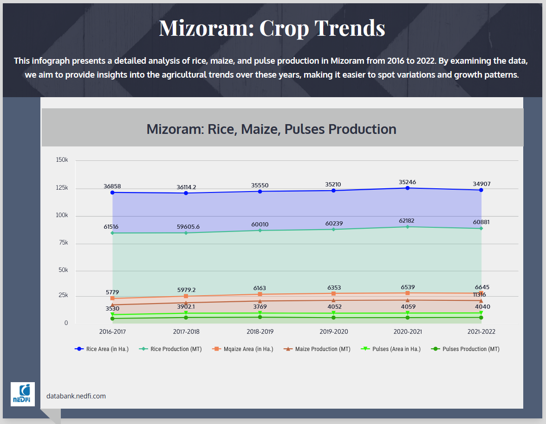This screenshot has width=546, height=424.
Task: Hide the Pulses (Area in Ha.) legend series
Action: click(390, 349)
